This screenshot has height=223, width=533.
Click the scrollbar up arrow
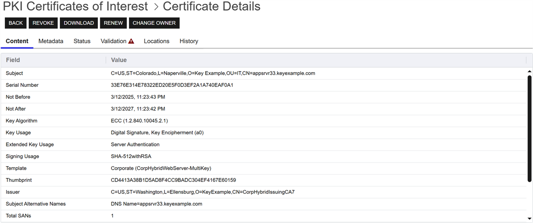point(530,72)
